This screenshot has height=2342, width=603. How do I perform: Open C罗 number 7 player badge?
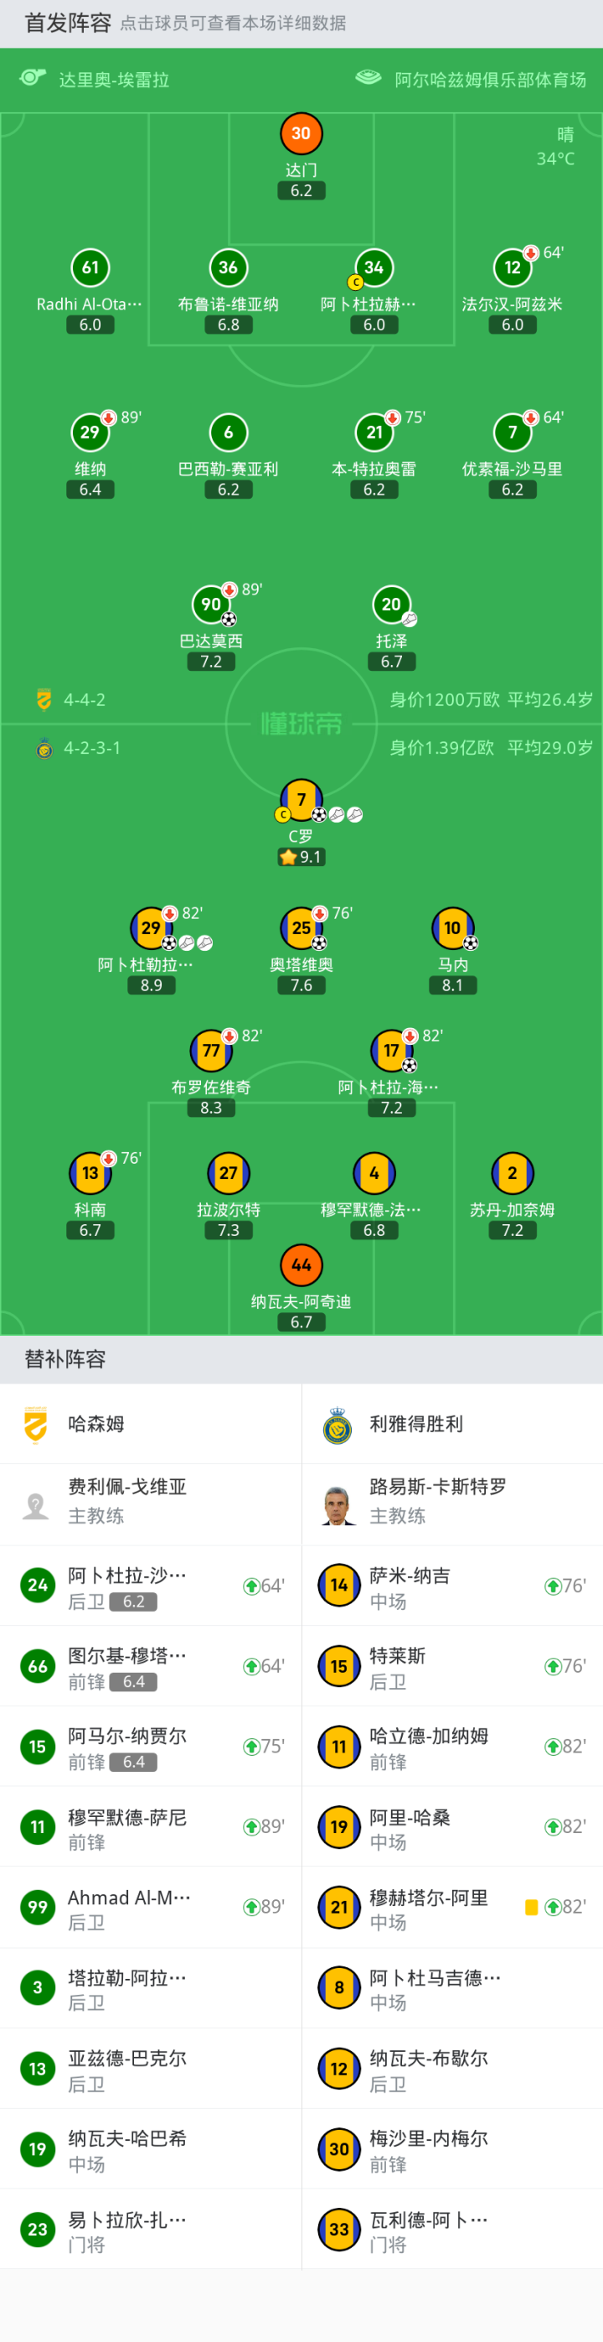(301, 800)
